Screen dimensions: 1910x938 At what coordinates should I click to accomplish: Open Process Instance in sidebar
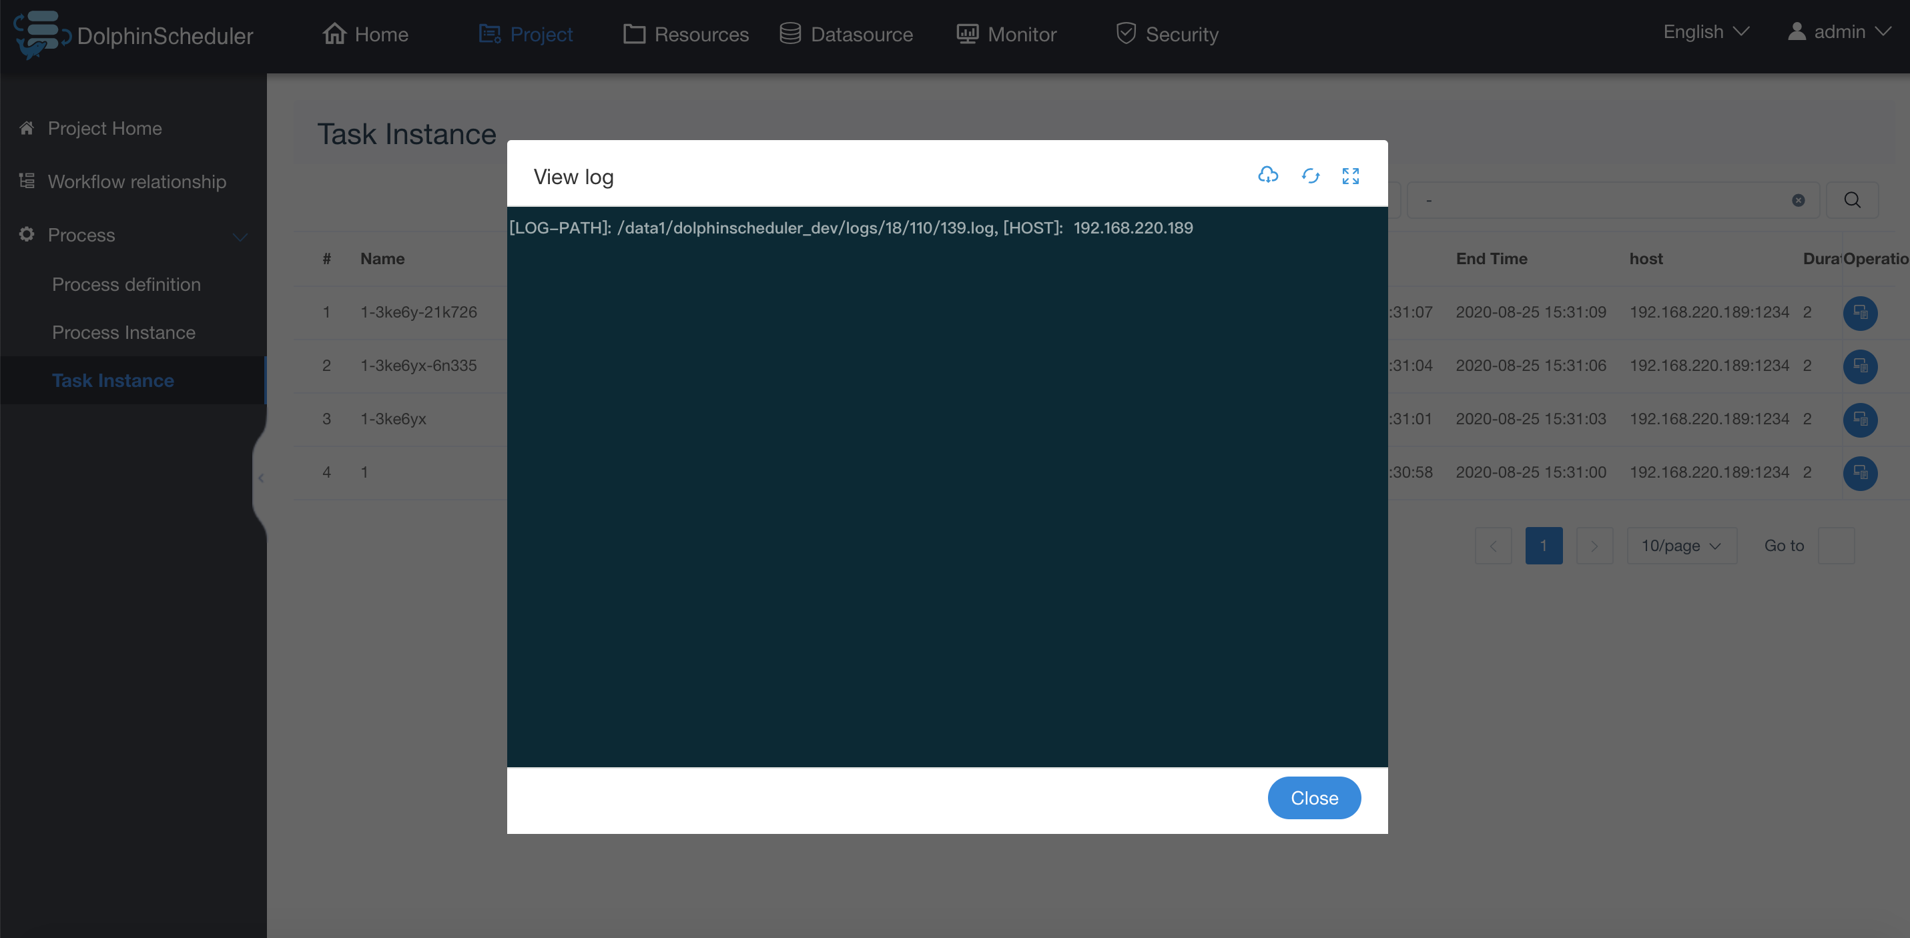[x=124, y=332]
